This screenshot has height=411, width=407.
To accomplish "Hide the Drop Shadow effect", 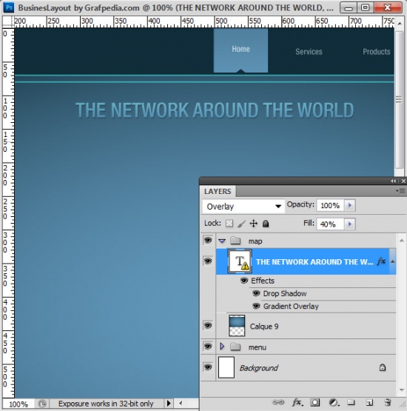I will click(x=256, y=293).
